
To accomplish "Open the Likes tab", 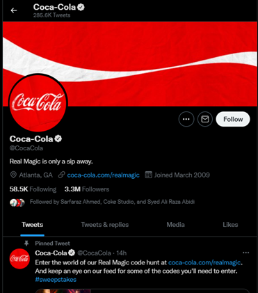I will point(230,225).
